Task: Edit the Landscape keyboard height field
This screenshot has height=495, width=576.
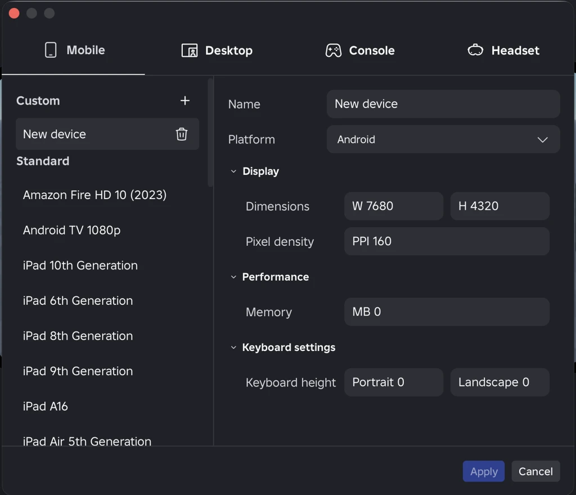Action: point(500,382)
